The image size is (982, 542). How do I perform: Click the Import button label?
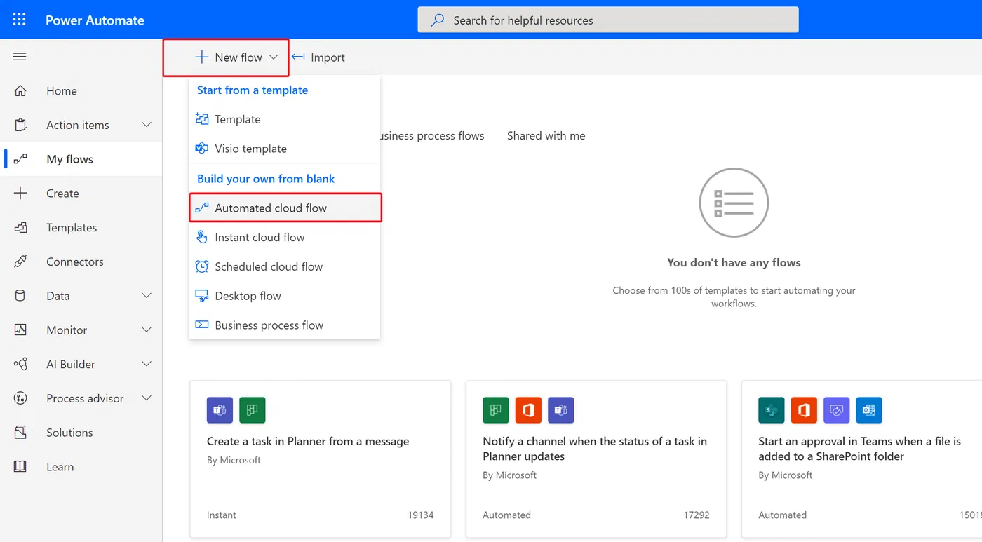coord(328,57)
